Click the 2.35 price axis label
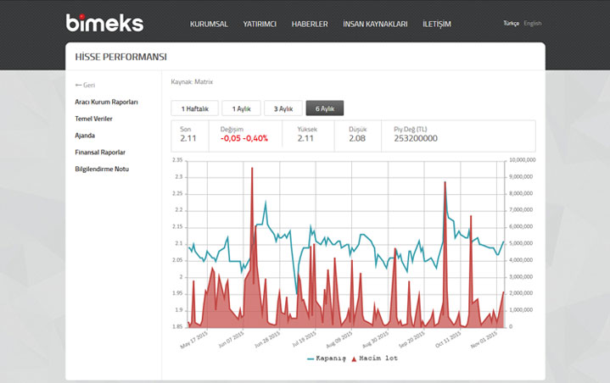This screenshot has width=610, height=383. [177, 160]
